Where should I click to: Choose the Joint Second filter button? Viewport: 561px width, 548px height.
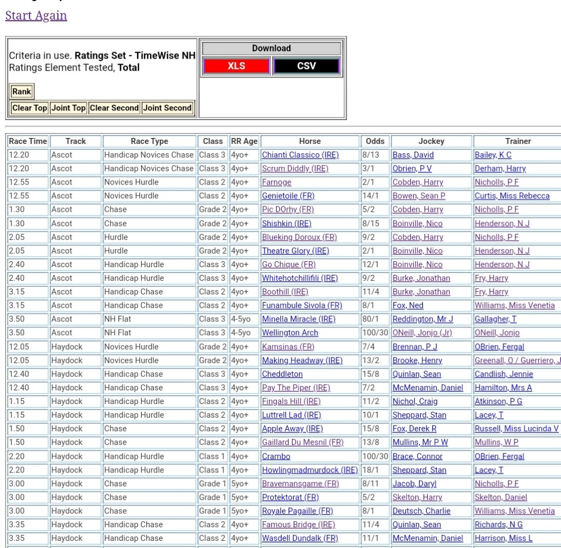pyautogui.click(x=168, y=108)
